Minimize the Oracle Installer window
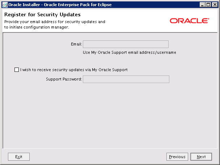 pos(202,5)
